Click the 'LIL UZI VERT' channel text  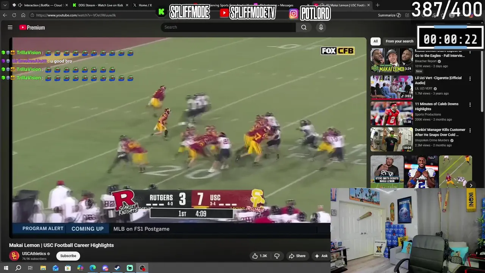pos(424,88)
